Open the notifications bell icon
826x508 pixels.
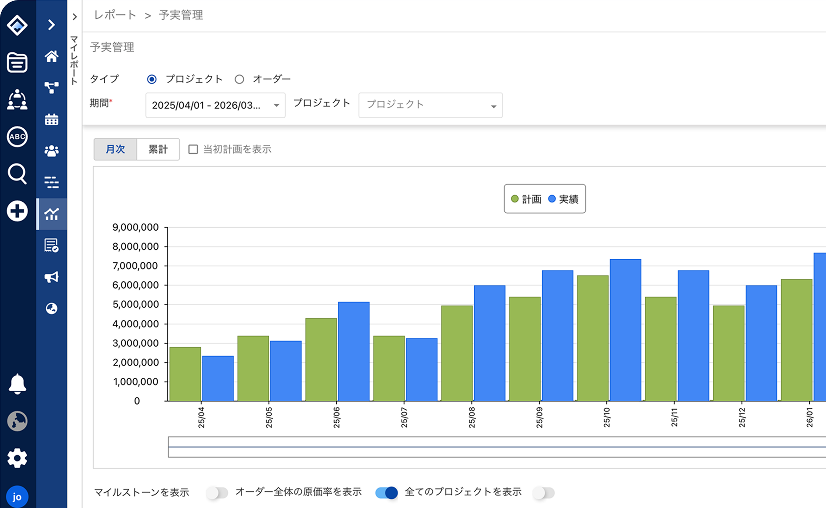17,384
